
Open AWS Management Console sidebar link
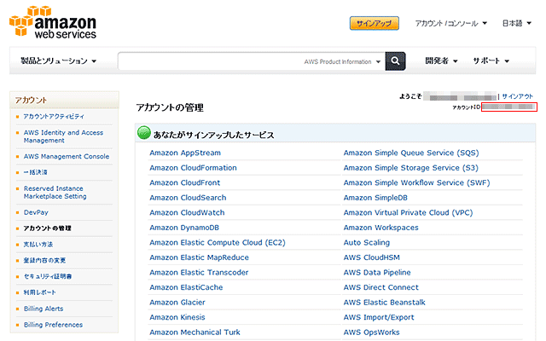(x=67, y=157)
